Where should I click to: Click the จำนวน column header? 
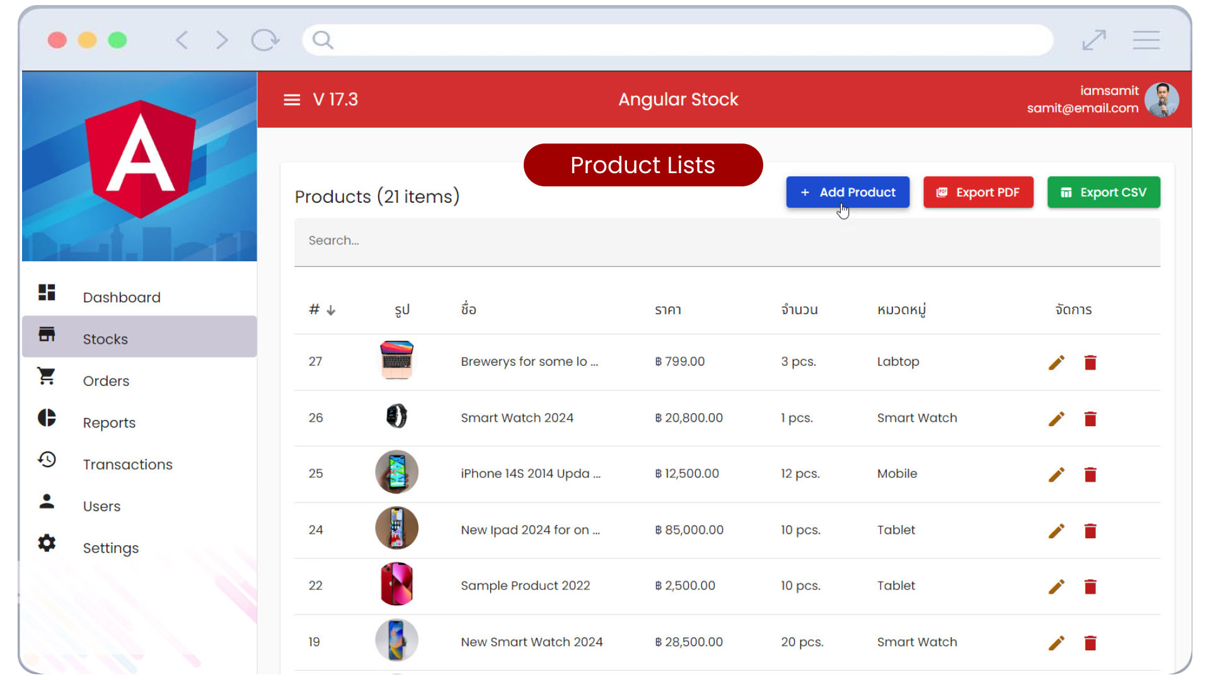pos(799,309)
